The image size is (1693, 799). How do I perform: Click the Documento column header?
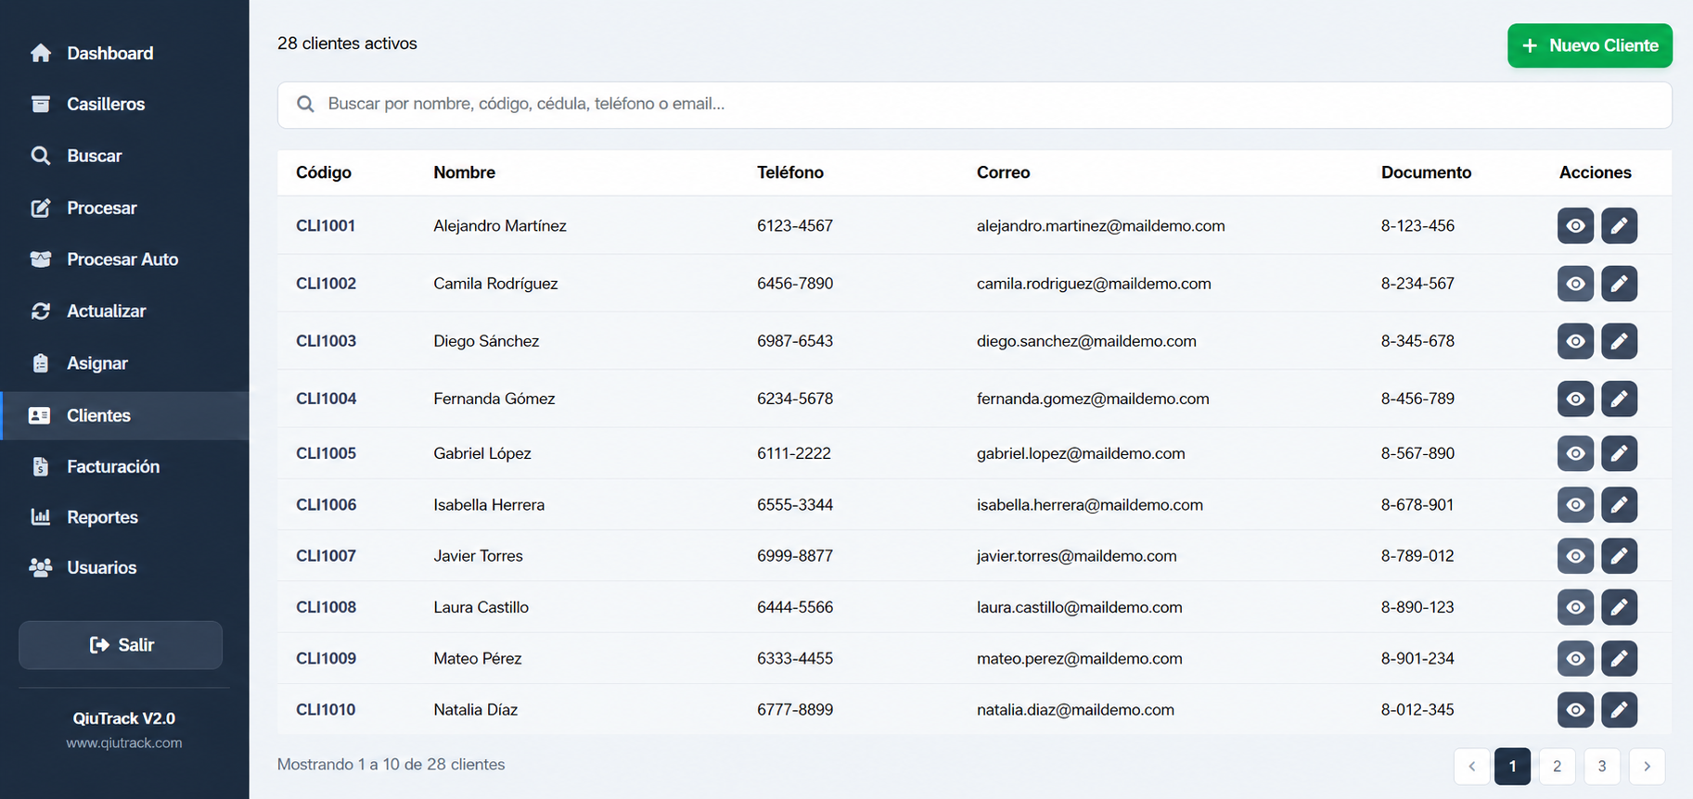point(1426,172)
